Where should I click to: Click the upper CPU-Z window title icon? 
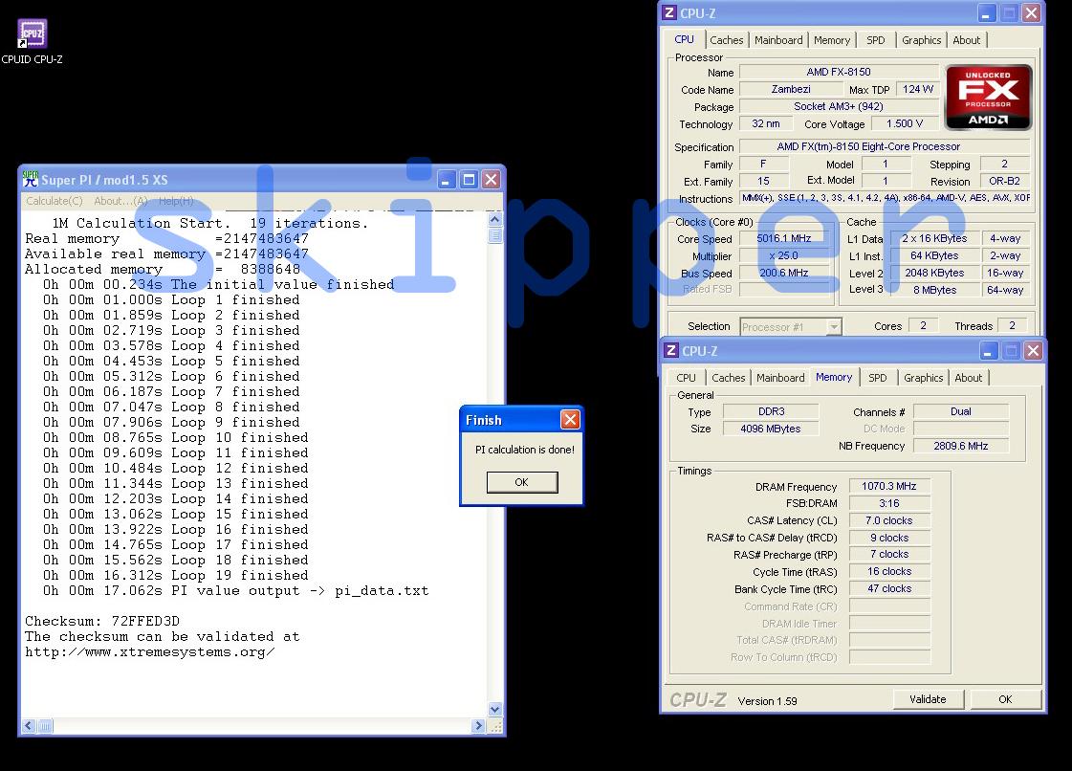[669, 13]
